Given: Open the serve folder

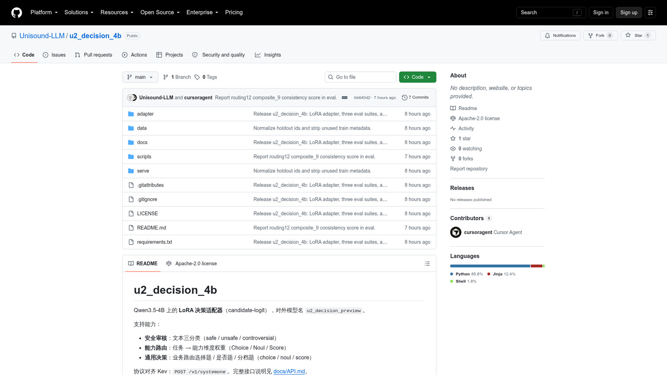Looking at the screenshot, I should 143,171.
